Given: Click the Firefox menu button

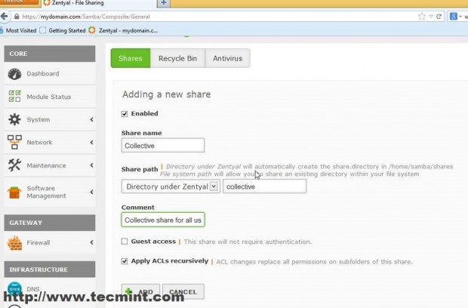Looking at the screenshot, I should [x=20, y=2].
